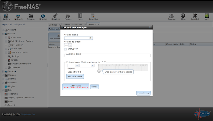Screen dimensions: 213x121
Task: Open the Account toolbar icon
Action: (x=172, y=17)
